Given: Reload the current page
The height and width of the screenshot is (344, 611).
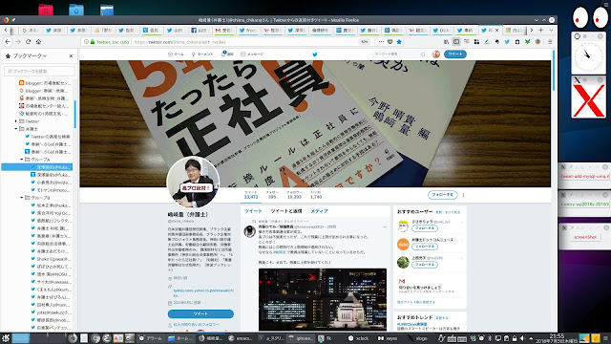Looking at the screenshot, I should click(28, 42).
